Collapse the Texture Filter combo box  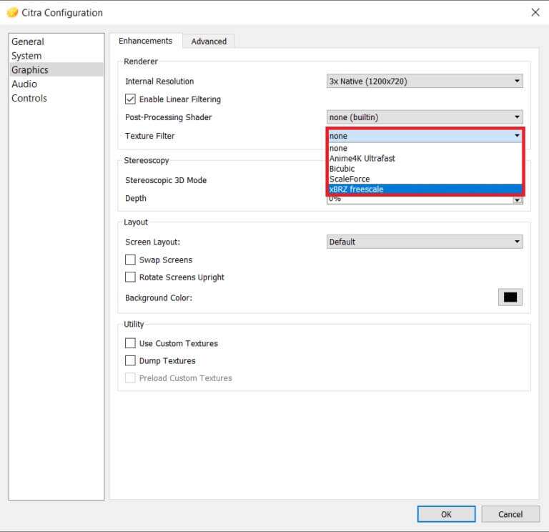tap(425, 136)
